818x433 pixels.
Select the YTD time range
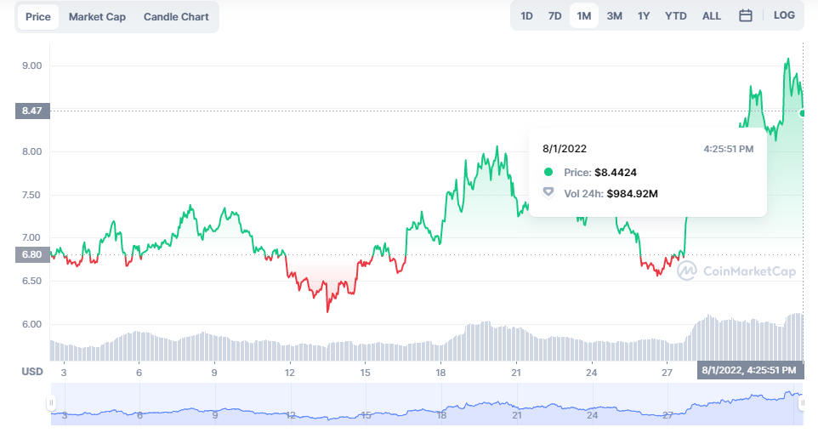(x=676, y=16)
